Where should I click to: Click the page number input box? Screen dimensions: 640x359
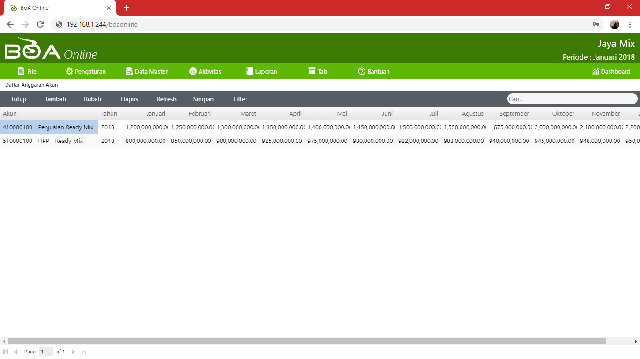point(46,352)
